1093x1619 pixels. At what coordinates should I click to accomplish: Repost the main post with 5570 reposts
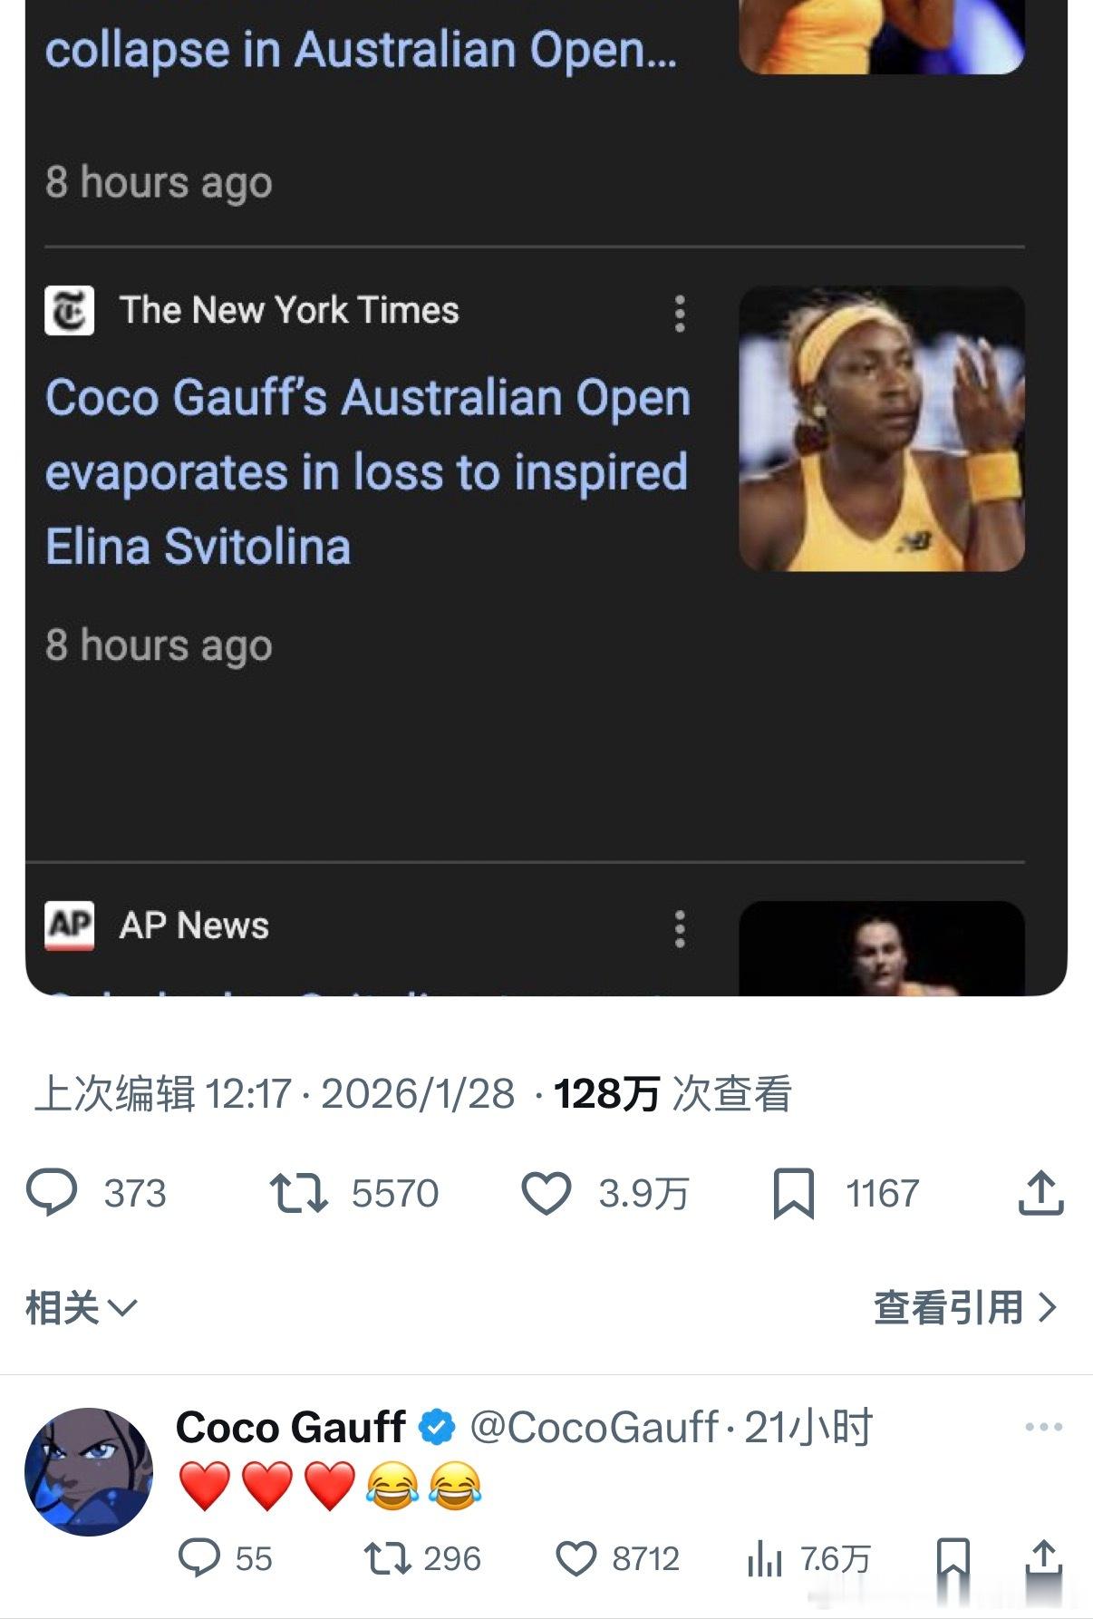point(298,1193)
